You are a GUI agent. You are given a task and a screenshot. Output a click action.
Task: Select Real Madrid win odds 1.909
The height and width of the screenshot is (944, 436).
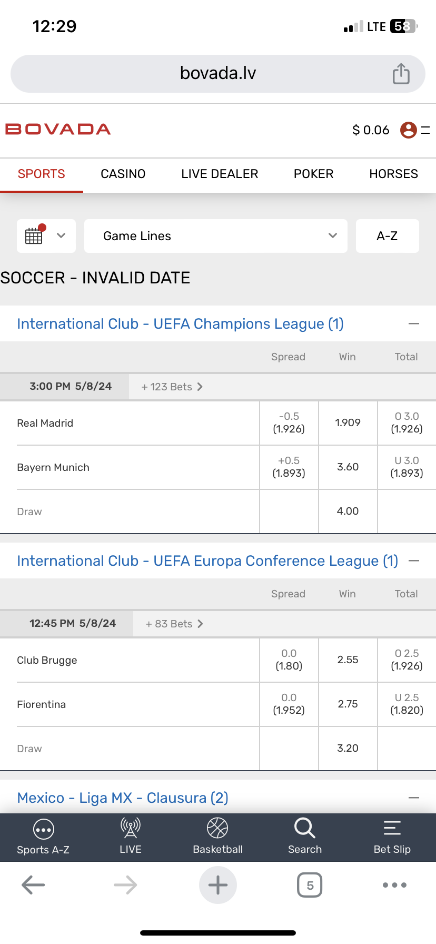(x=348, y=422)
